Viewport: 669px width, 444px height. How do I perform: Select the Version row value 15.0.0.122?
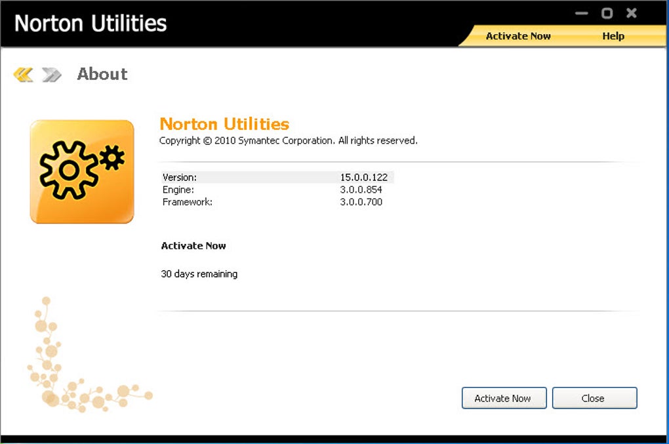(x=363, y=177)
